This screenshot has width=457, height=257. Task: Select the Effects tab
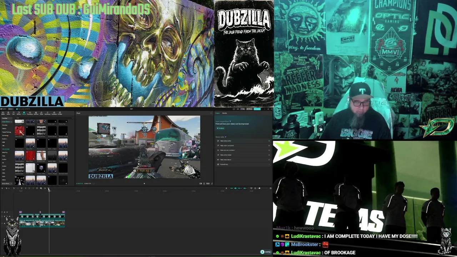click(24, 114)
